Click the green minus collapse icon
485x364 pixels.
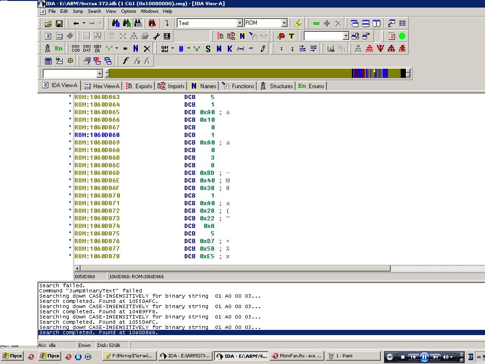(316, 24)
